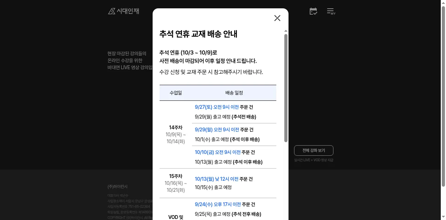This screenshot has height=220, width=446.
Task: Click the 9/25(목) 출고 예정 line
Action: click(228, 214)
